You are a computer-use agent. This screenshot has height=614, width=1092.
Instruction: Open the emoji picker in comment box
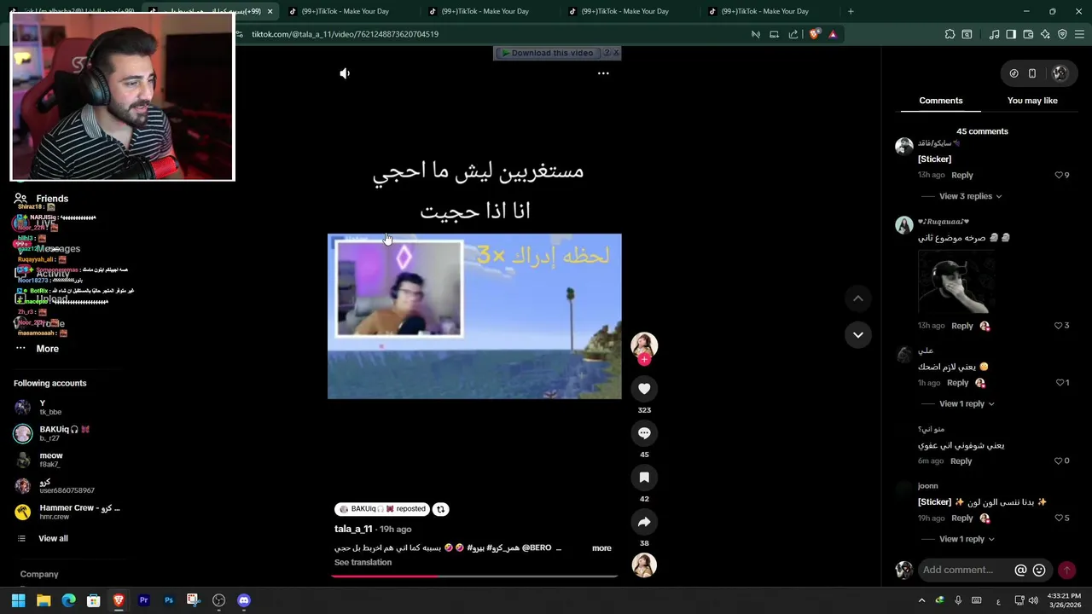point(1039,570)
